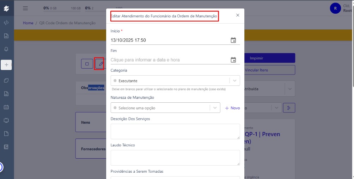Click the pencil edit icon button
Screen dimensions: 354x179
click(101, 64)
